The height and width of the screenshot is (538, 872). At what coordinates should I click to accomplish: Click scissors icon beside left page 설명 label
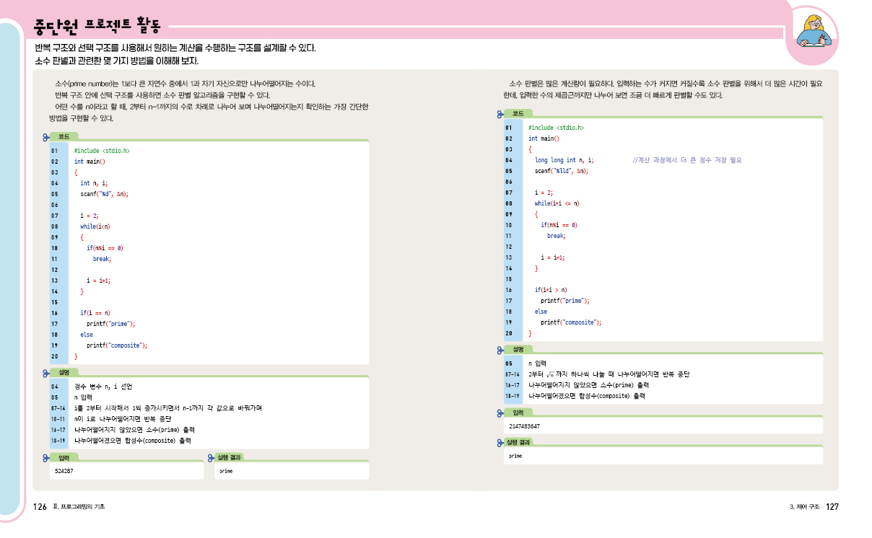click(x=48, y=372)
